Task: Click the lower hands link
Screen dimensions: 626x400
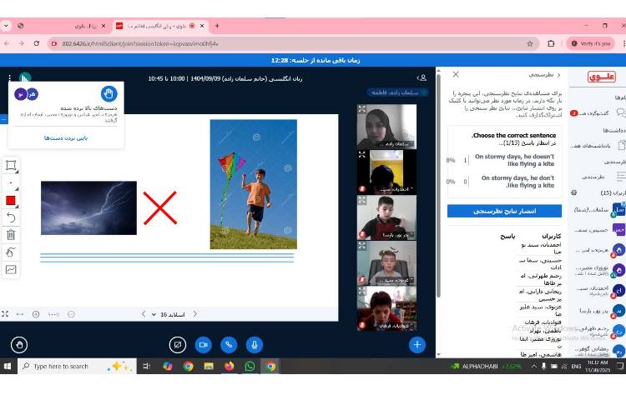Action: (x=64, y=137)
